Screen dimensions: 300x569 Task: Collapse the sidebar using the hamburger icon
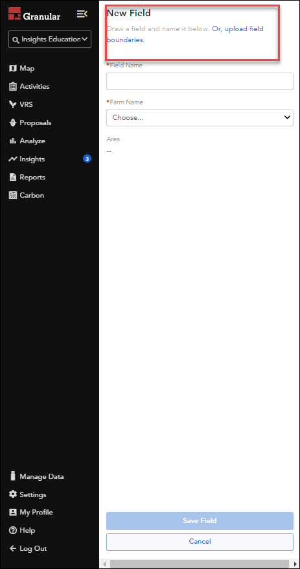82,14
